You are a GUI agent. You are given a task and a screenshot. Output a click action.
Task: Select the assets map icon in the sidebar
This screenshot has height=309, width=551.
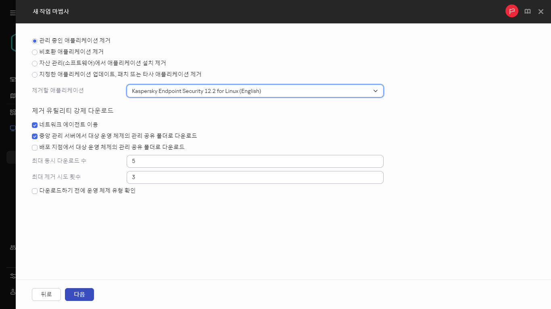[12, 96]
